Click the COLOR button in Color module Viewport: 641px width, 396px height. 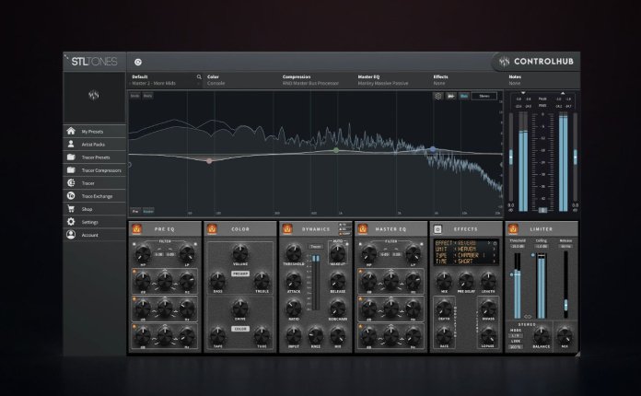tap(240, 329)
